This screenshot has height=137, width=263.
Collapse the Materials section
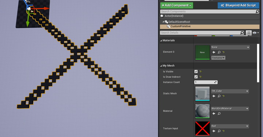tap(161, 41)
